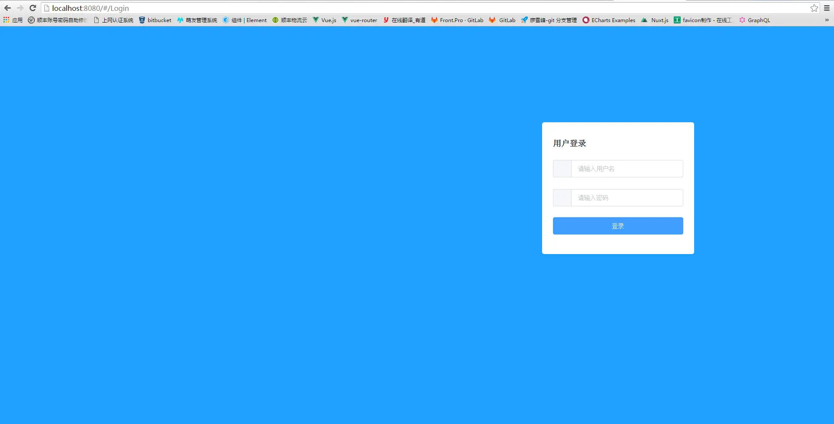
Task: Open the 组件 | Element bookmark
Action: pos(245,20)
